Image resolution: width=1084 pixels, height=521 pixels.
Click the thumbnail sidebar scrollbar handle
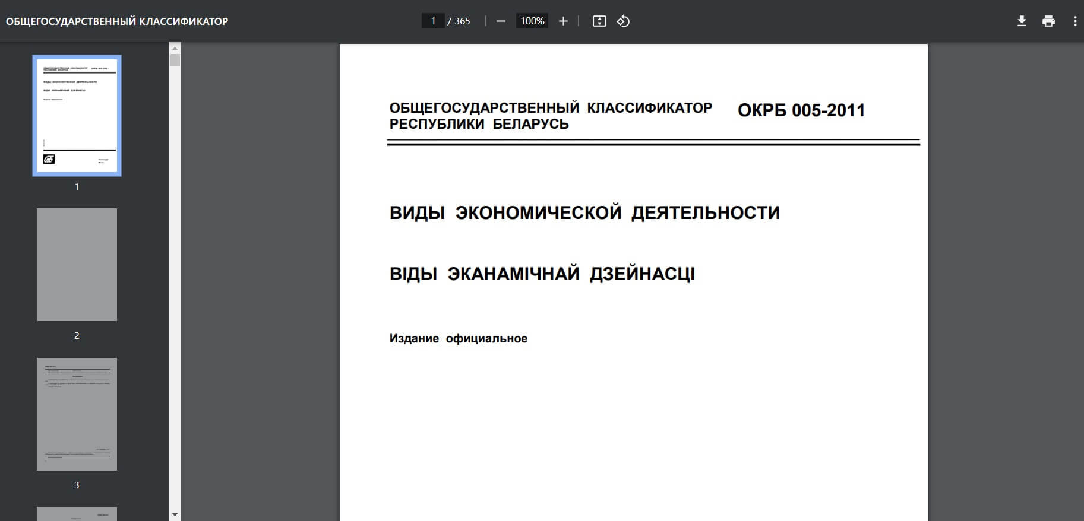click(x=175, y=60)
